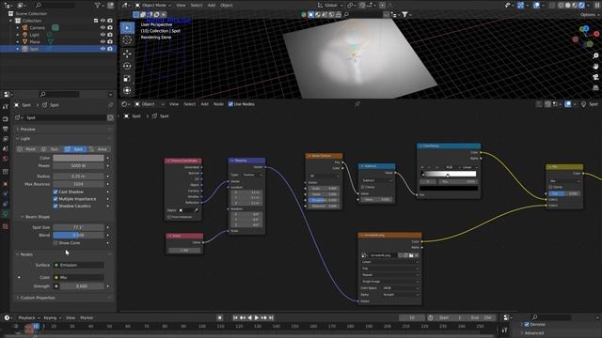
Task: Set light type to Sun
Action: tap(51, 149)
